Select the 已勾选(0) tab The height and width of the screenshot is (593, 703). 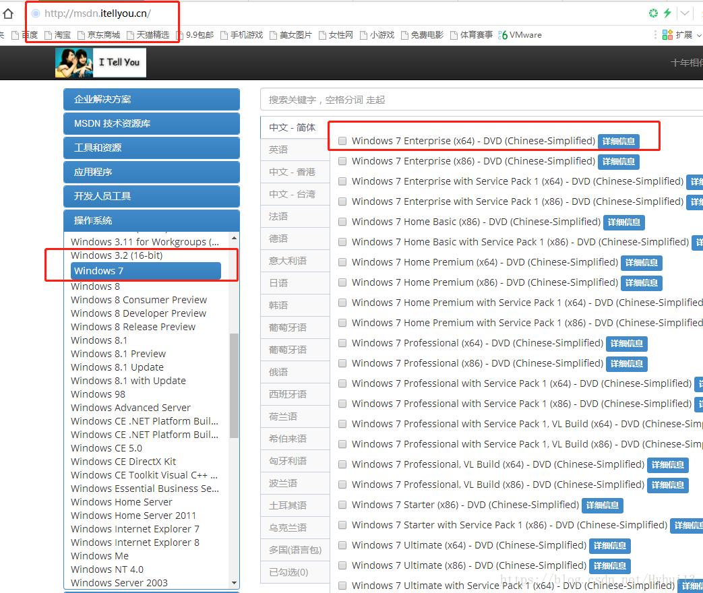click(295, 572)
